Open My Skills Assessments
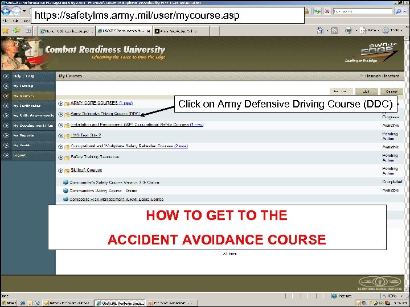This screenshot has height=307, width=410. click(x=28, y=115)
